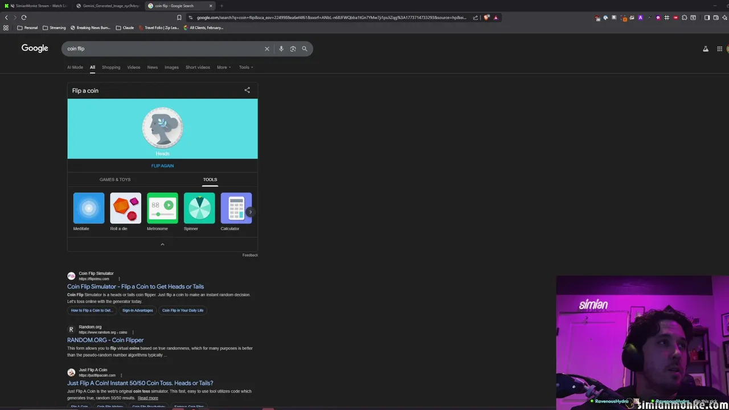Clear the search box text
The width and height of the screenshot is (729, 410).
tap(267, 48)
